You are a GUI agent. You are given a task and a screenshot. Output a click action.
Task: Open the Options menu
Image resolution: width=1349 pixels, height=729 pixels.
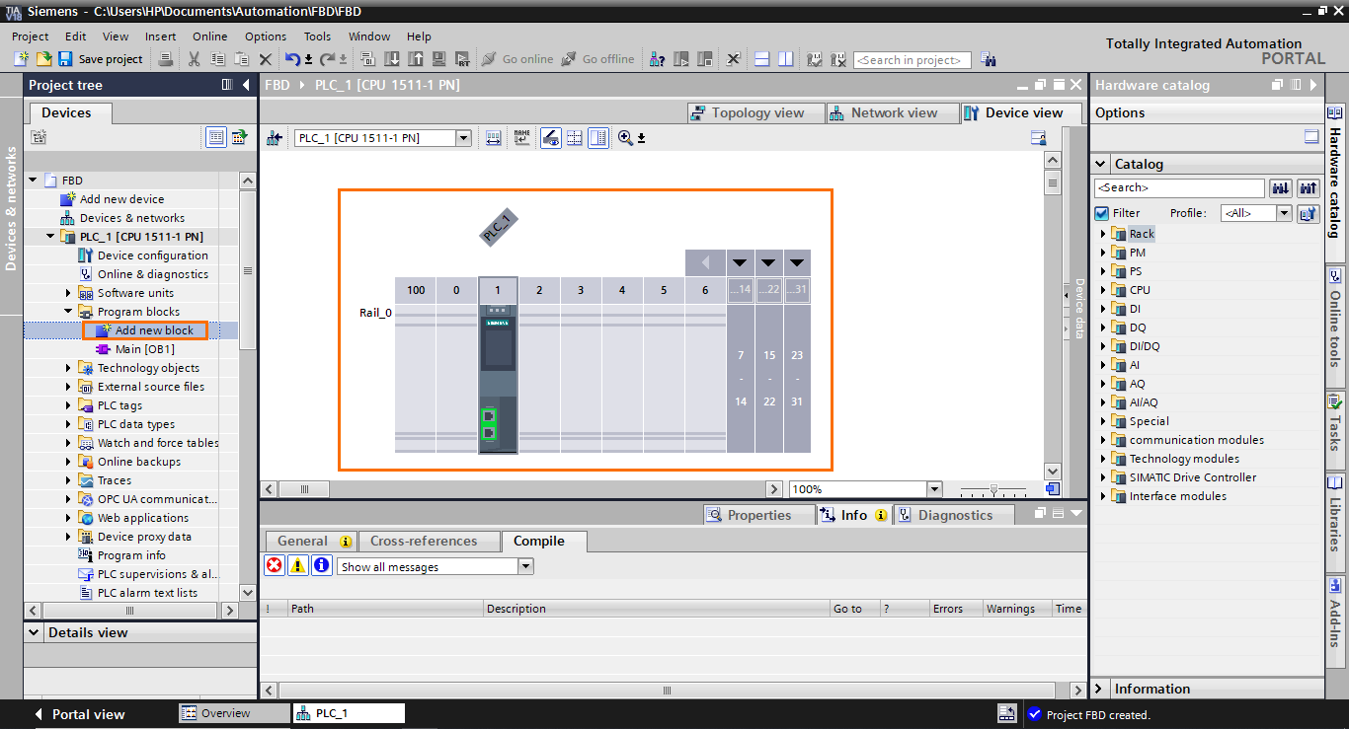[x=266, y=36]
